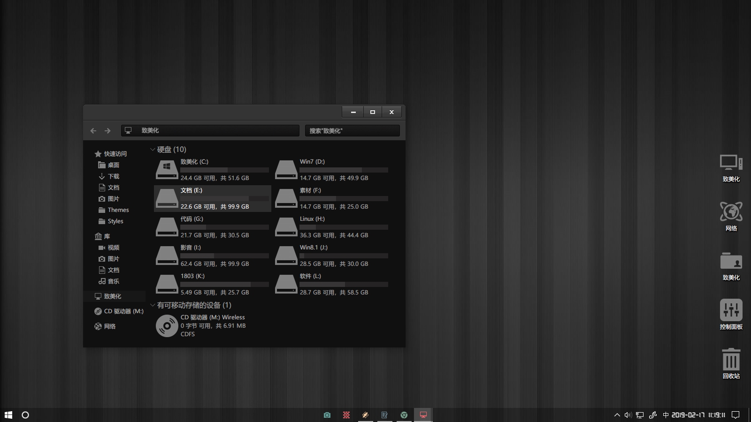Click the Windows Start button

[x=8, y=415]
